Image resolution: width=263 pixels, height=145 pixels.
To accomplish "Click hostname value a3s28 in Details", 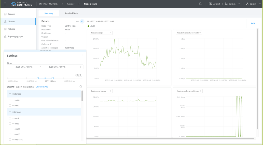I will (67, 30).
